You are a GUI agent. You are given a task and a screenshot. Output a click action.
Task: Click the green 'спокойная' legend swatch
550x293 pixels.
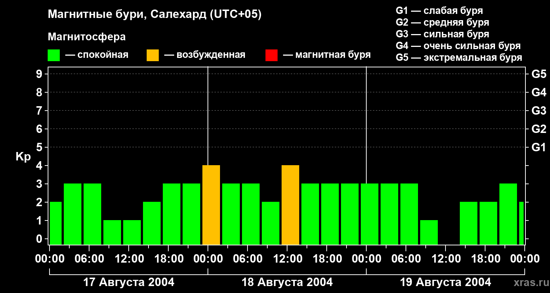coord(54,55)
